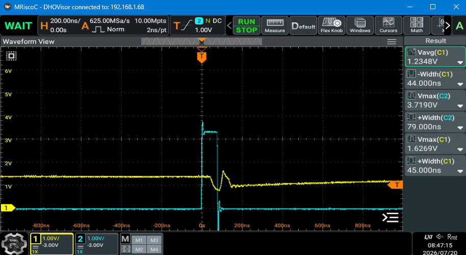466x255 pixels.
Task: Click the -Width(C1) measurement icon
Action: [411, 74]
